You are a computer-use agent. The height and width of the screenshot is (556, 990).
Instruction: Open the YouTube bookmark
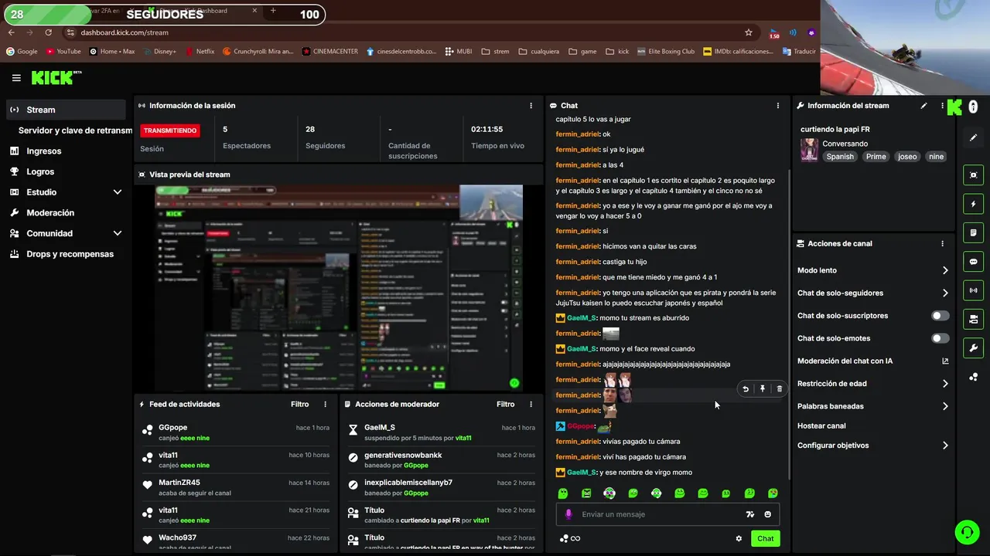click(x=63, y=52)
